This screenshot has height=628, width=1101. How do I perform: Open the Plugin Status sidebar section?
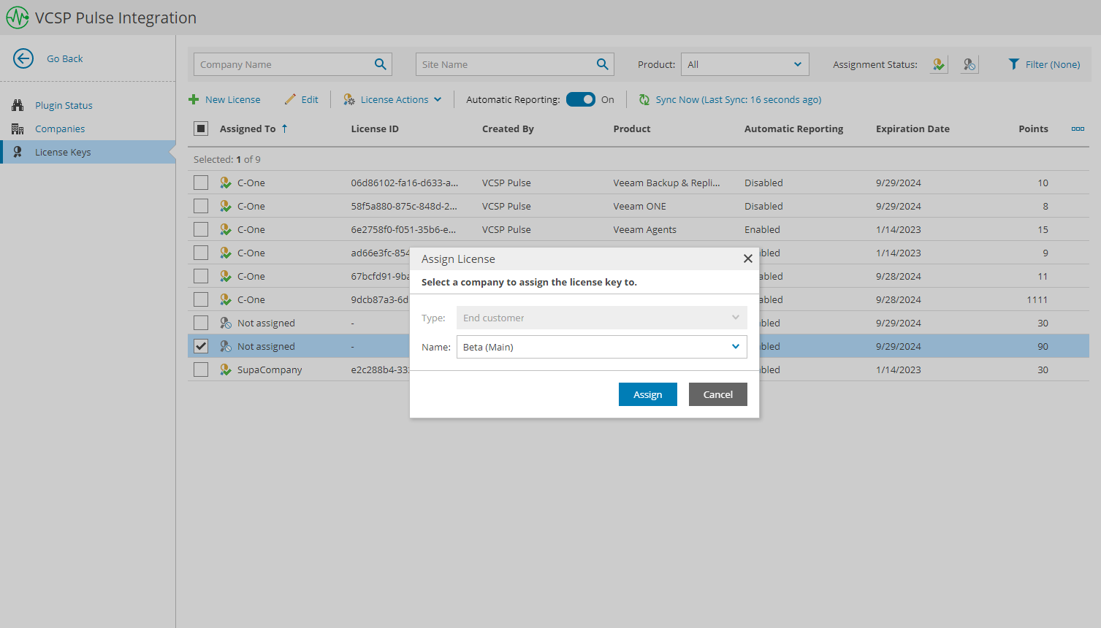[x=61, y=104]
